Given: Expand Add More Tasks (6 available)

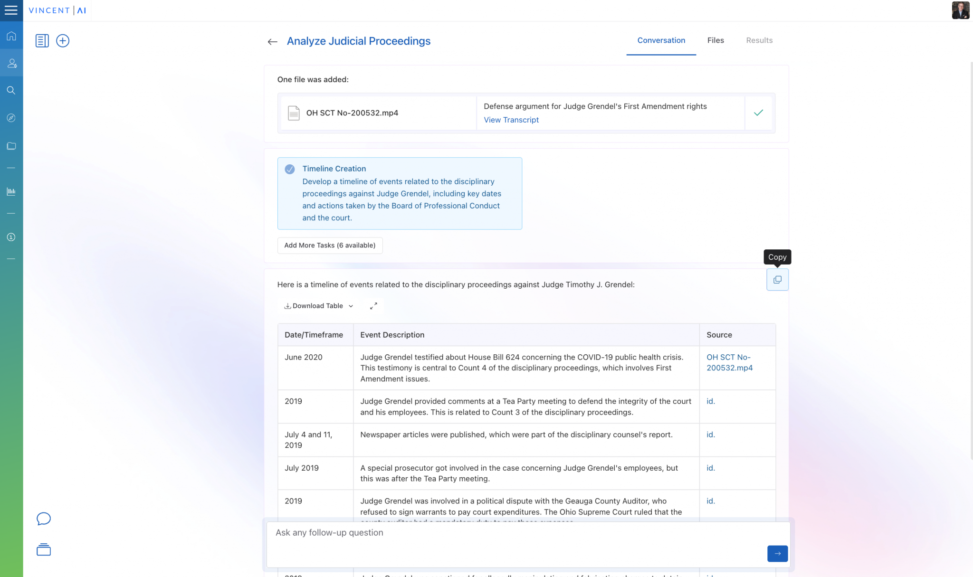Looking at the screenshot, I should [x=330, y=246].
